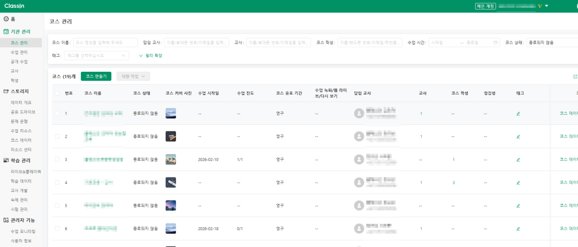Image resolution: width=578 pixels, height=247 pixels.
Task: Click the 스토리지 folder icon
Action: click(6, 91)
